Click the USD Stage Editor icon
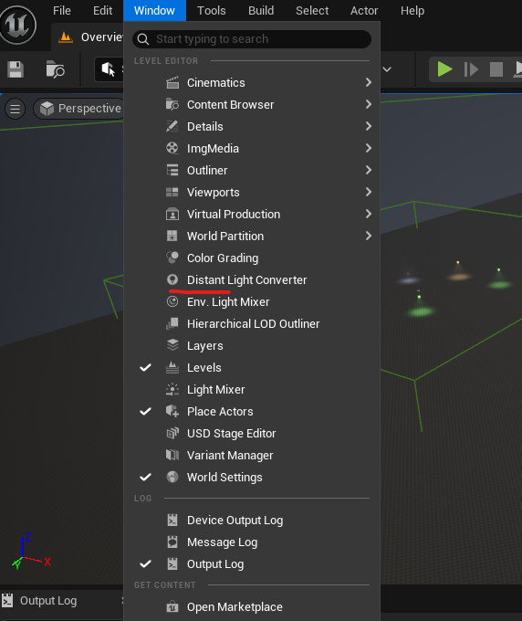522x621 pixels. [172, 433]
